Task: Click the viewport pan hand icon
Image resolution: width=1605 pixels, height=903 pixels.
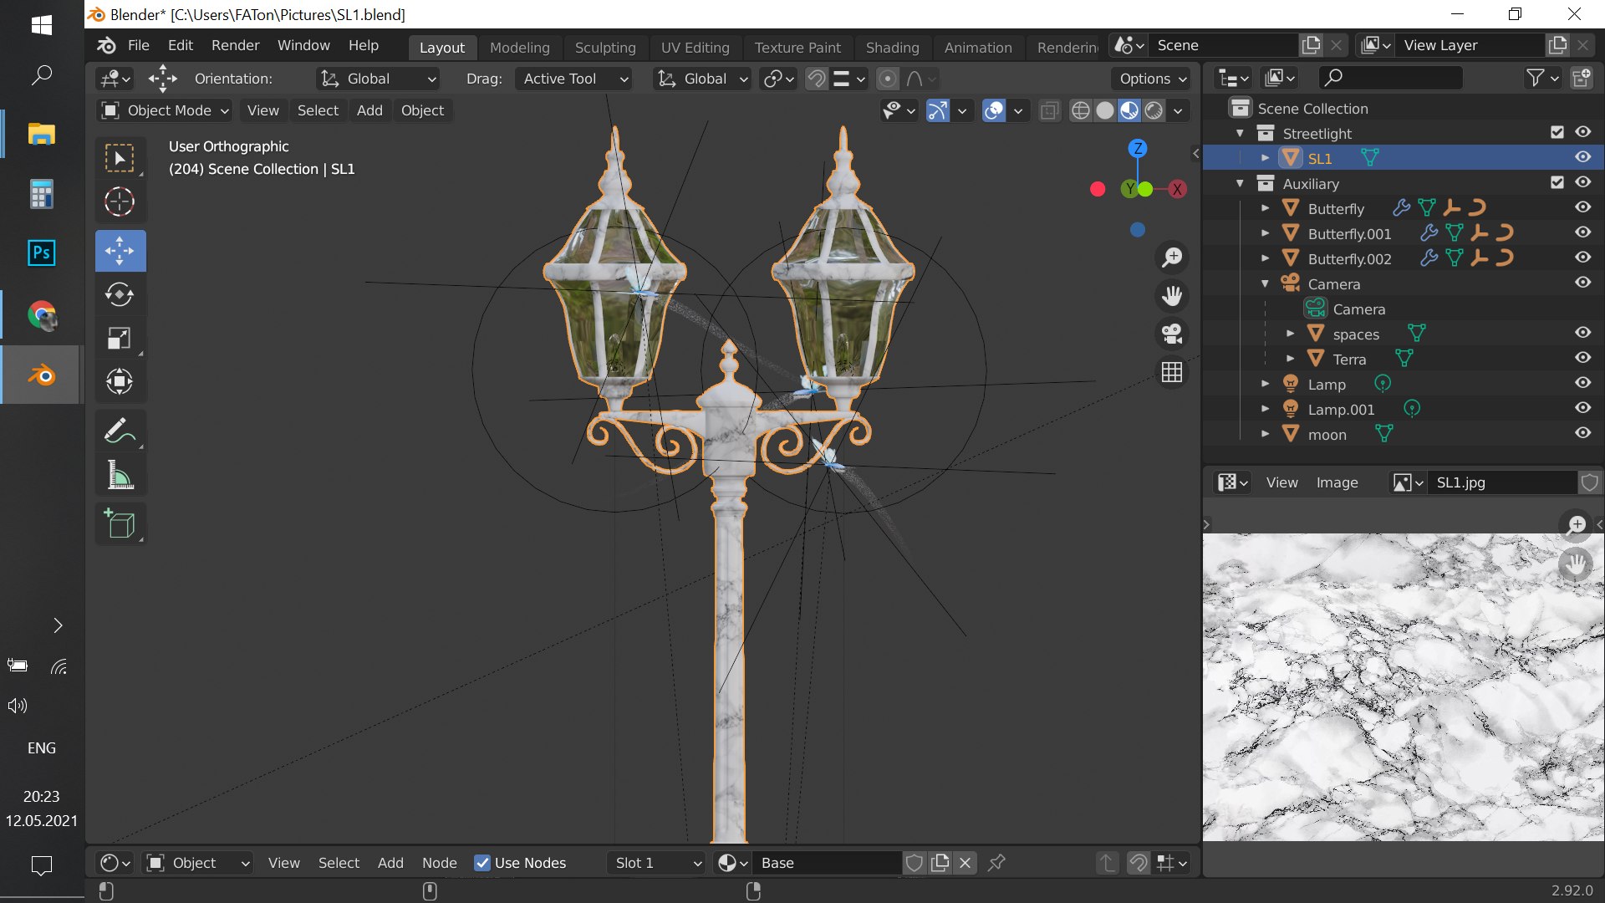Action: point(1172,295)
